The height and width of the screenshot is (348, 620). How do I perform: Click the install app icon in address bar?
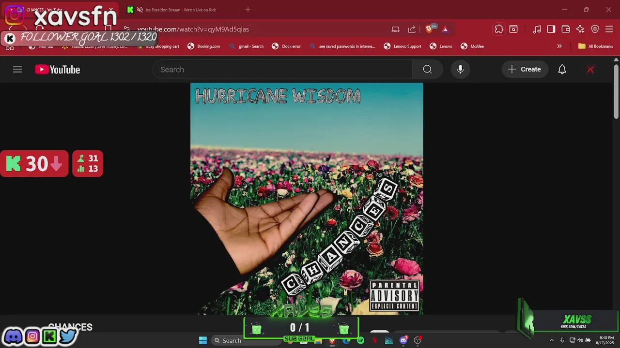396,29
